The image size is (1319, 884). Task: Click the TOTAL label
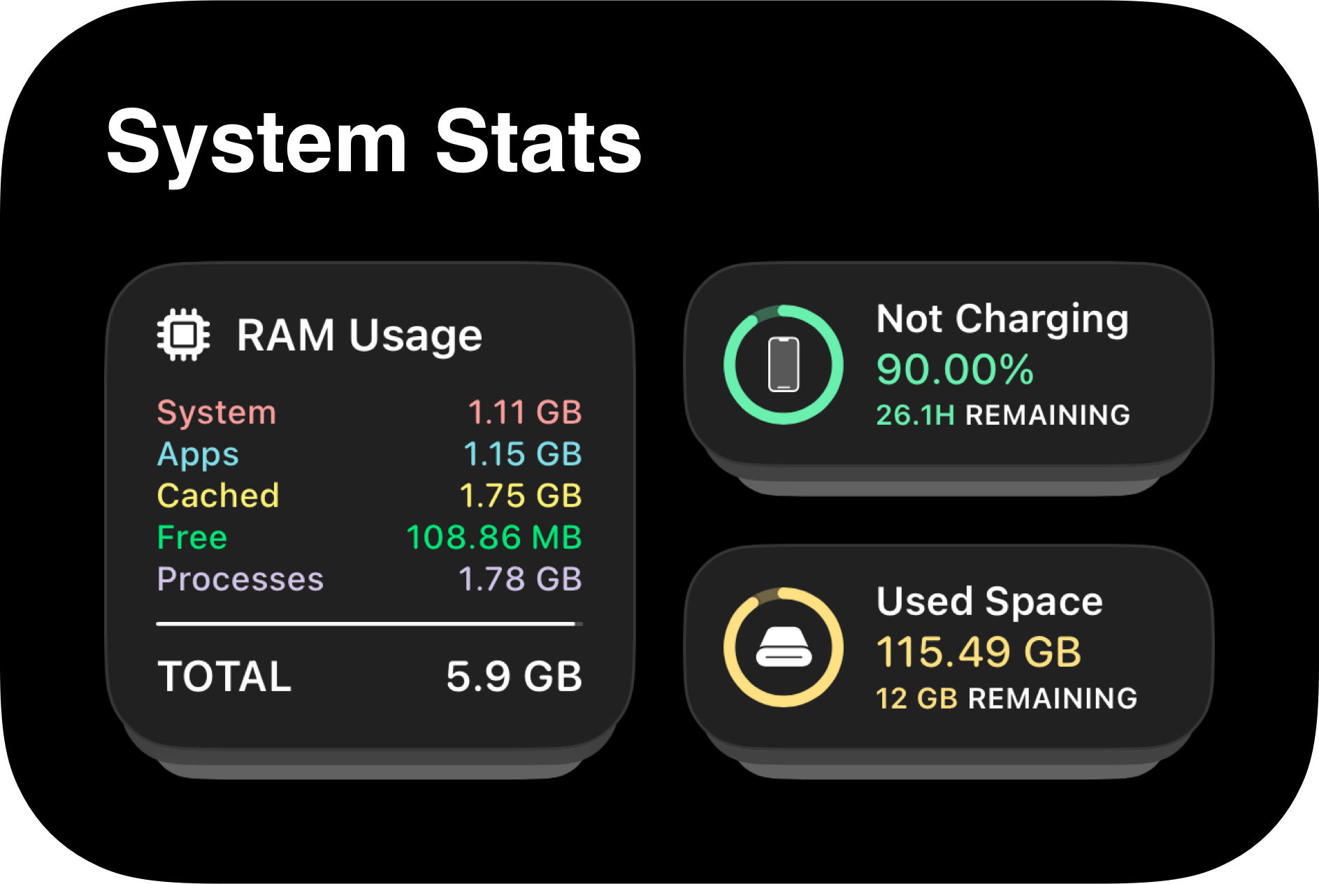[224, 676]
